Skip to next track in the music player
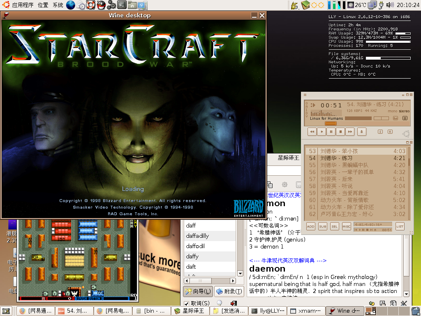The width and height of the screenshot is (421, 316). click(x=350, y=132)
